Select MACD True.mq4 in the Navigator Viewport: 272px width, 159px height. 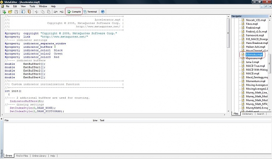pyautogui.click(x=255, y=66)
